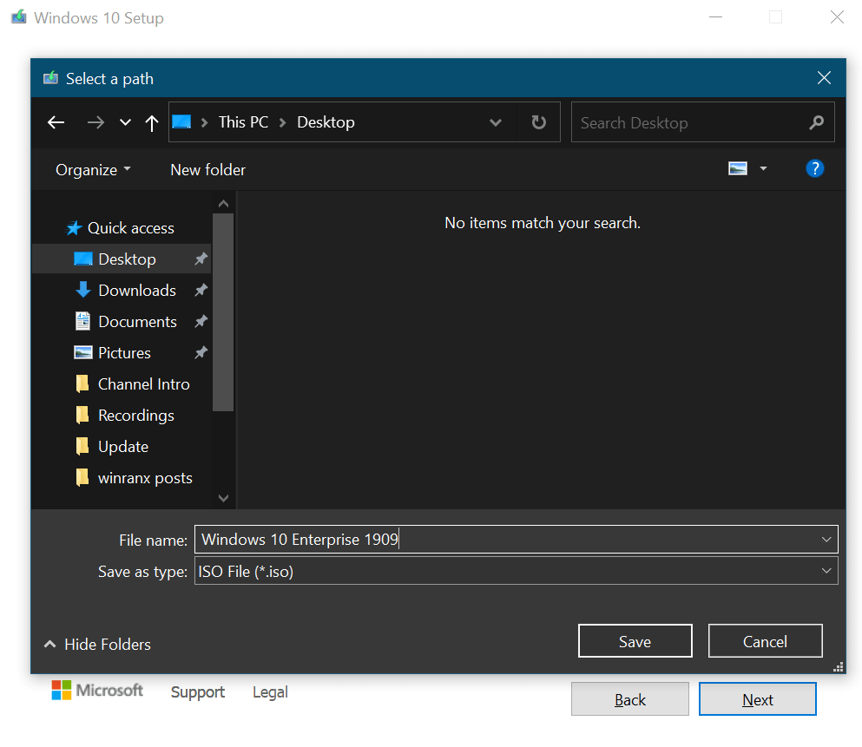This screenshot has width=862, height=747.
Task: Click the navigation pane scroll up arrow
Action: 223,203
